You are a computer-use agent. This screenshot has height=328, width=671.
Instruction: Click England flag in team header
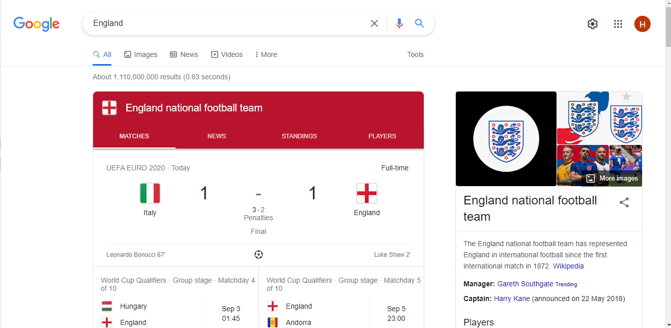click(109, 108)
